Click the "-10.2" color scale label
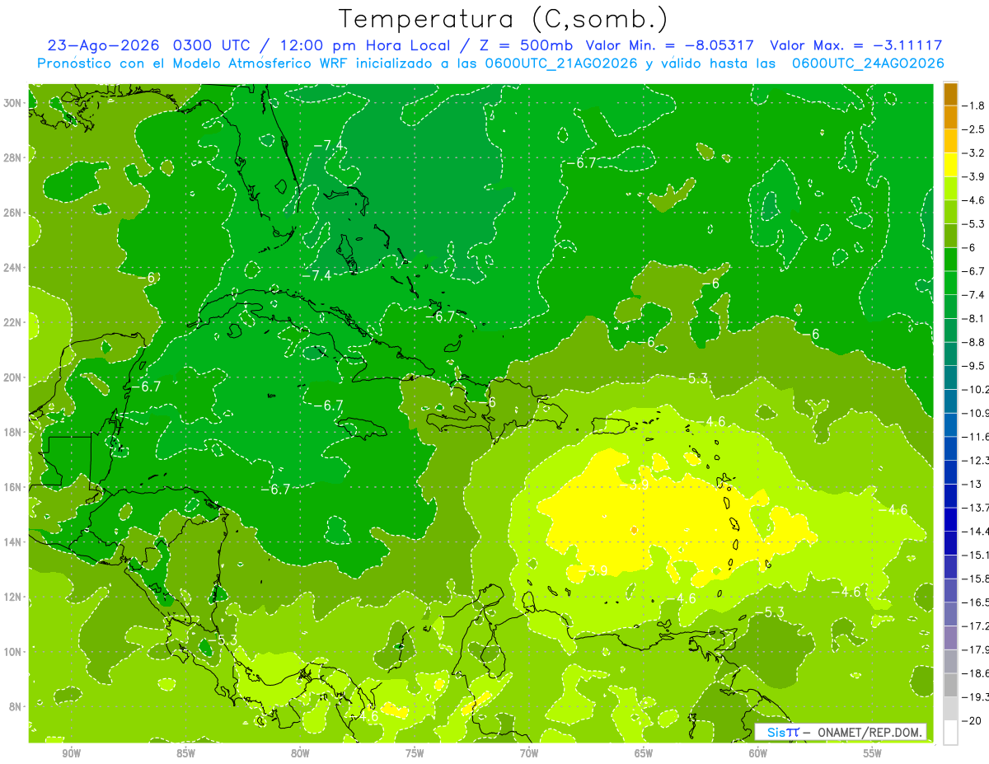This screenshot has width=989, height=764. click(x=975, y=389)
